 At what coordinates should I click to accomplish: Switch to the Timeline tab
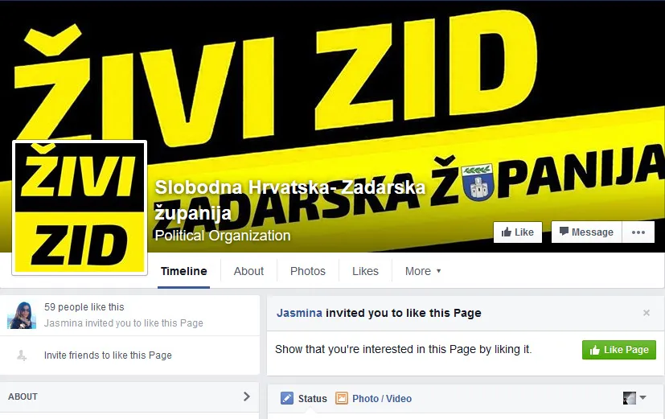pos(183,271)
